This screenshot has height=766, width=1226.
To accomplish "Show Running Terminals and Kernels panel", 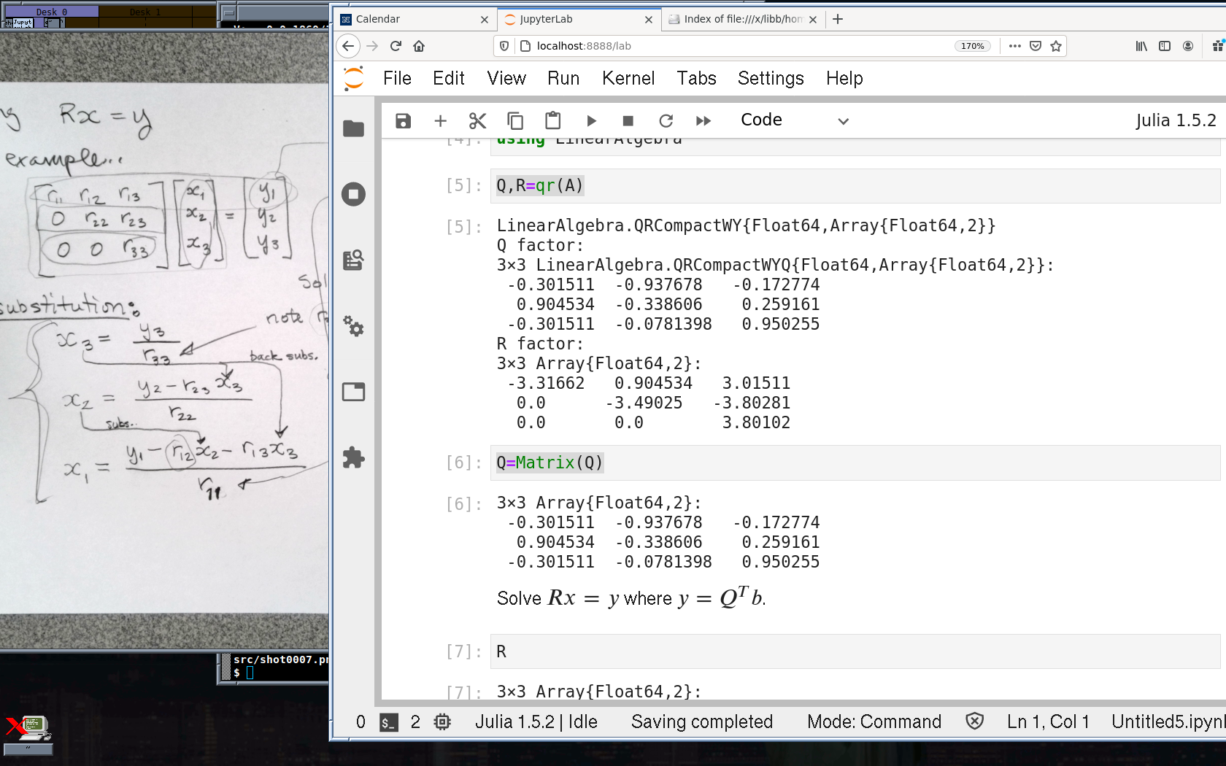I will coord(354,194).
